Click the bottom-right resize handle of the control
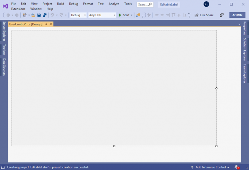This screenshot has width=249, height=170. pyautogui.click(x=217, y=146)
